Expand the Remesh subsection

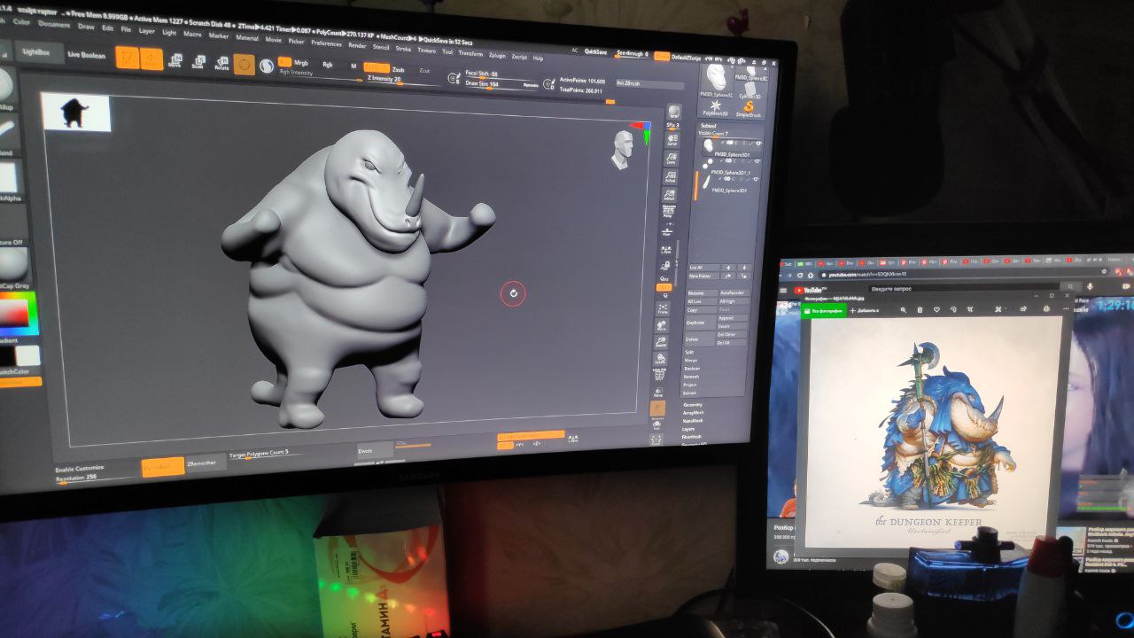click(x=691, y=377)
